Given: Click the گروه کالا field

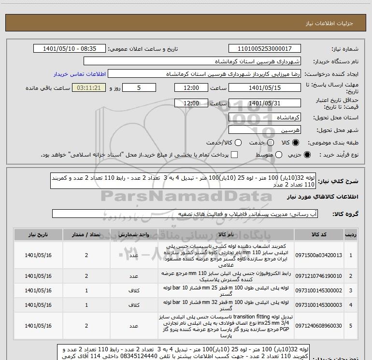Looking at the screenshot, I should click(x=185, y=214).
